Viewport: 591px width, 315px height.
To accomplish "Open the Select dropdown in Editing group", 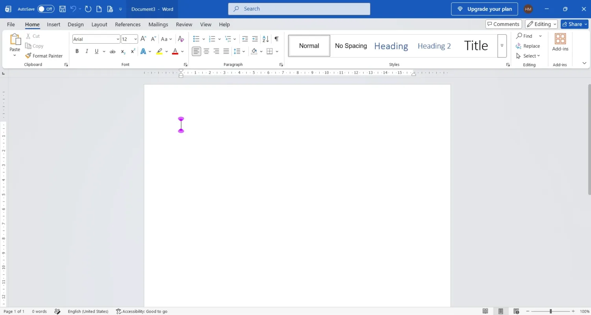I will click(528, 56).
